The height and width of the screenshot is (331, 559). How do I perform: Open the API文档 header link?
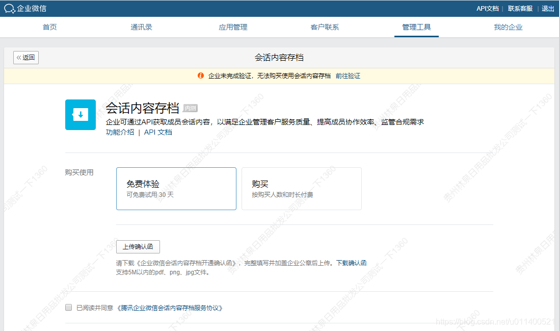[x=487, y=9]
